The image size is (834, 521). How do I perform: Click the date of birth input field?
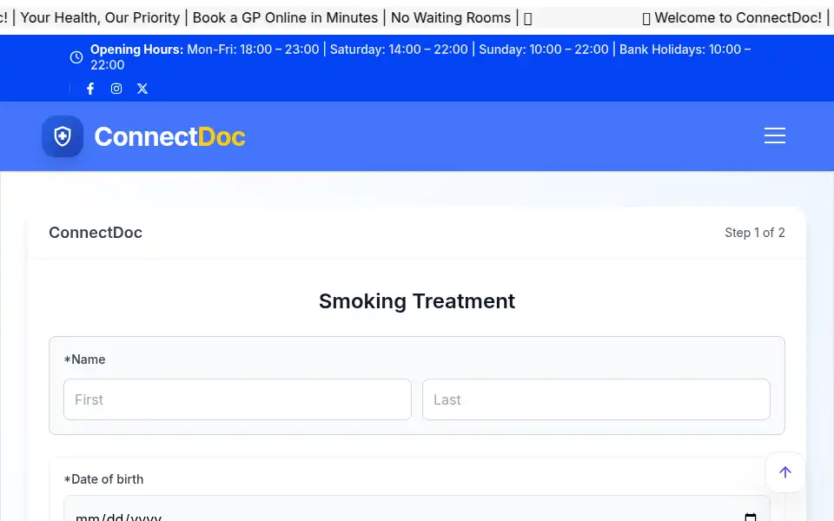pyautogui.click(x=417, y=509)
